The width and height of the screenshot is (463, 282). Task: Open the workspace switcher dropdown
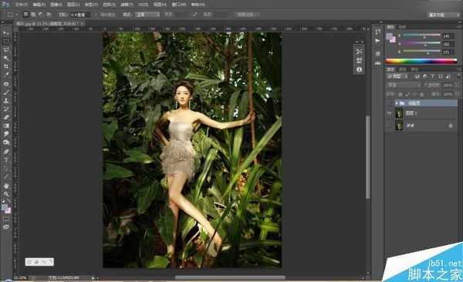(443, 15)
